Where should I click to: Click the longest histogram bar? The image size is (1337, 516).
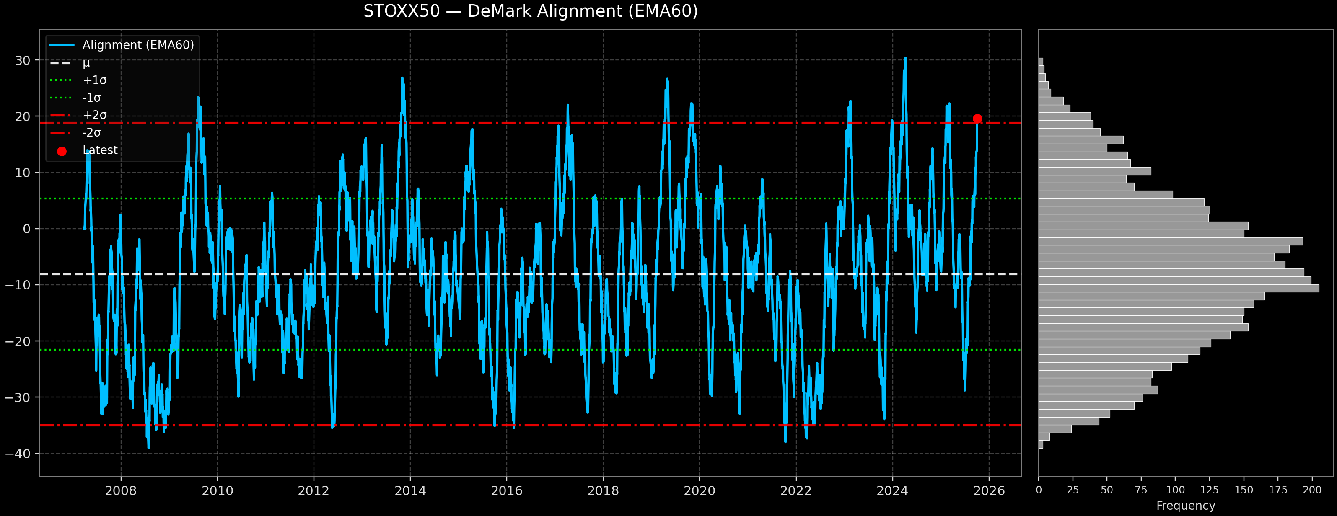click(1178, 288)
